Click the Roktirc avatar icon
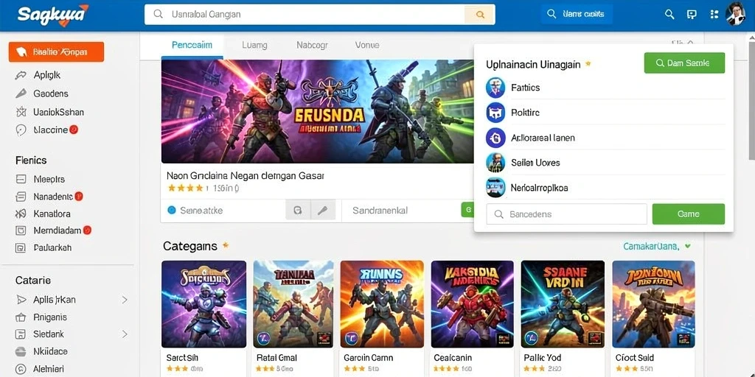 click(495, 113)
